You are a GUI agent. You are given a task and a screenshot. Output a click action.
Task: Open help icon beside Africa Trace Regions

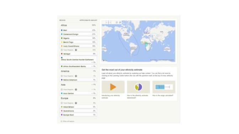coord(76,50)
